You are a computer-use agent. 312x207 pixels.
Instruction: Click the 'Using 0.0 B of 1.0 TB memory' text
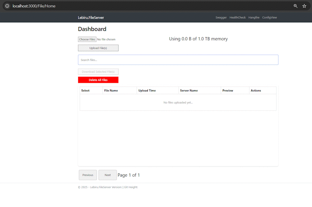(x=199, y=39)
